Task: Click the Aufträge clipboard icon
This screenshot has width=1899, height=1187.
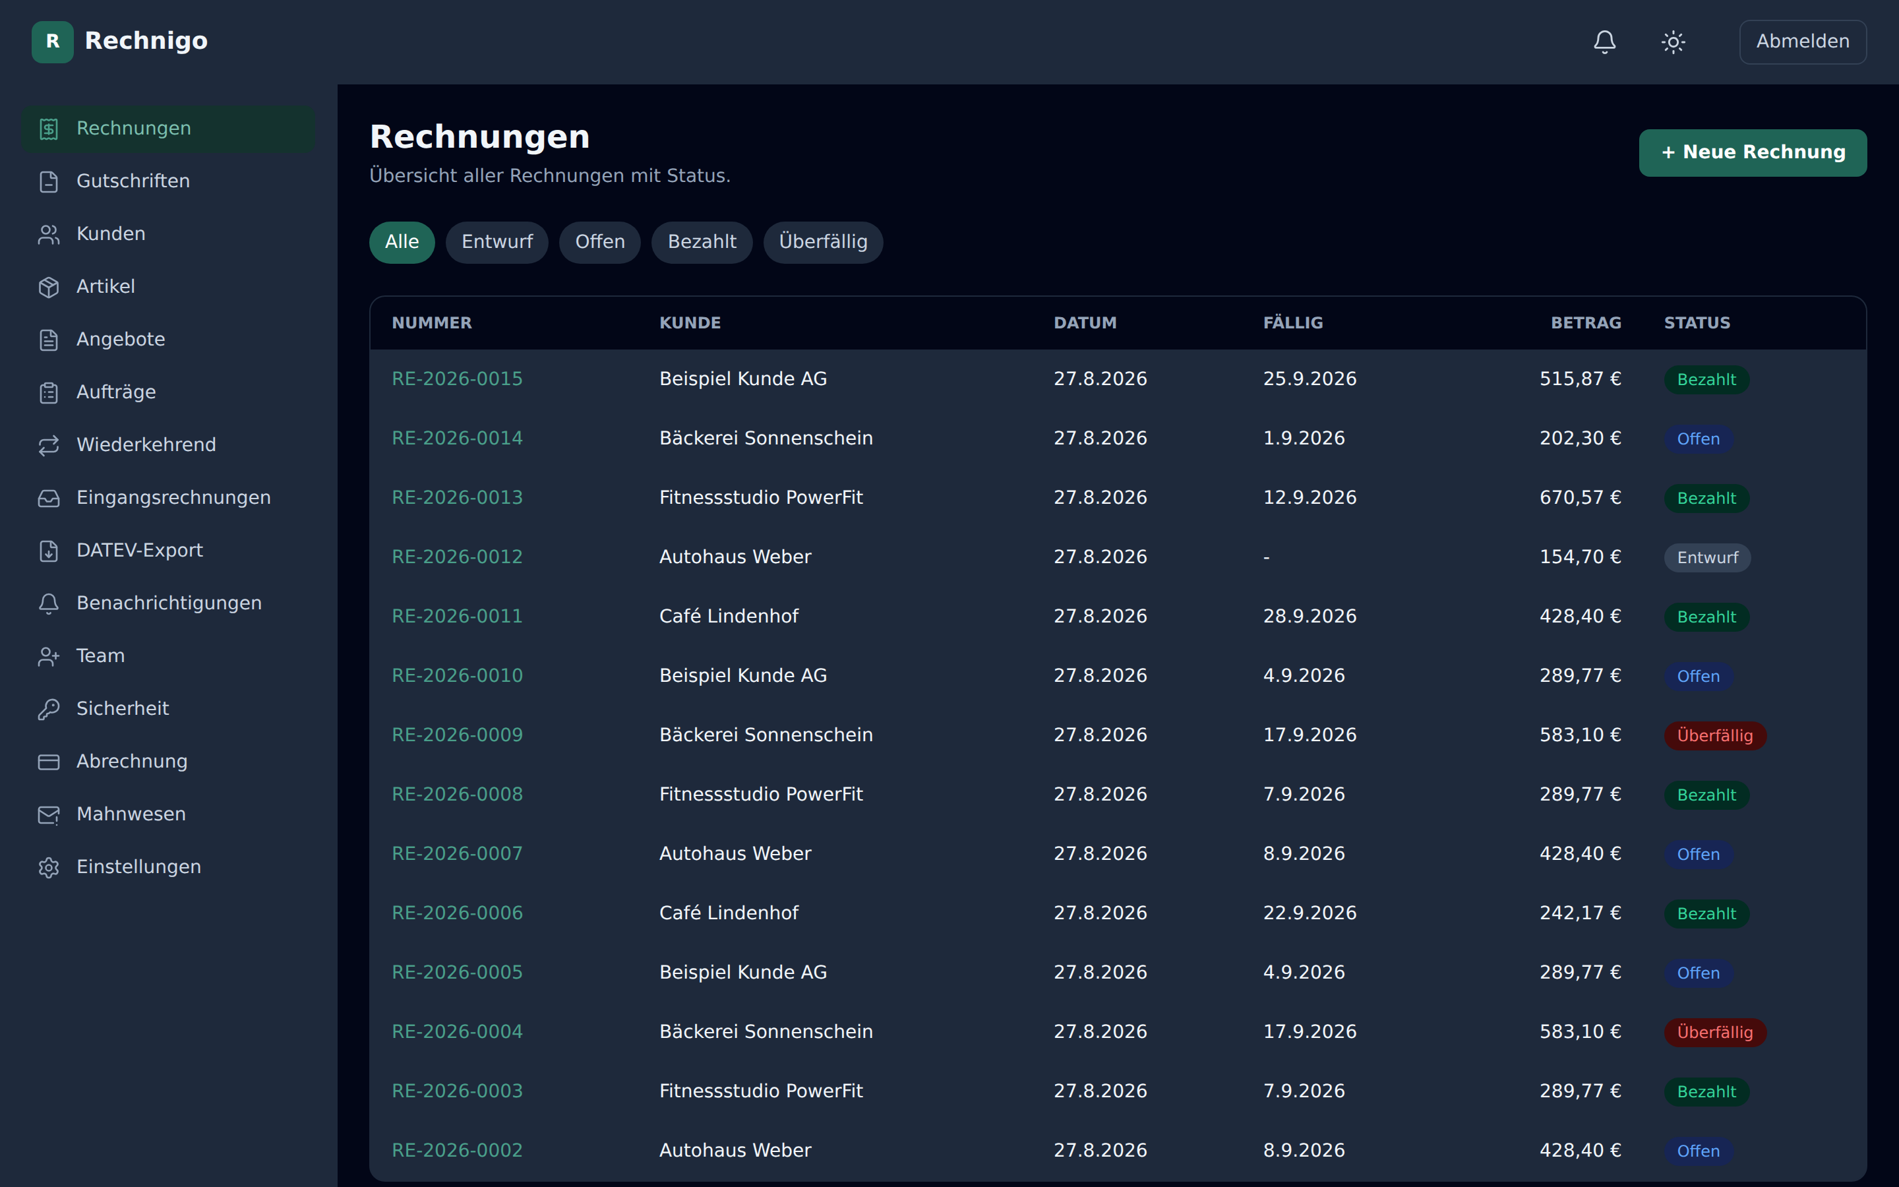Action: [49, 392]
